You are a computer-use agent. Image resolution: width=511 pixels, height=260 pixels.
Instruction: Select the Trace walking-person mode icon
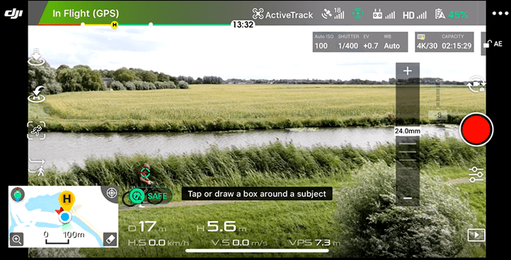(x=37, y=167)
